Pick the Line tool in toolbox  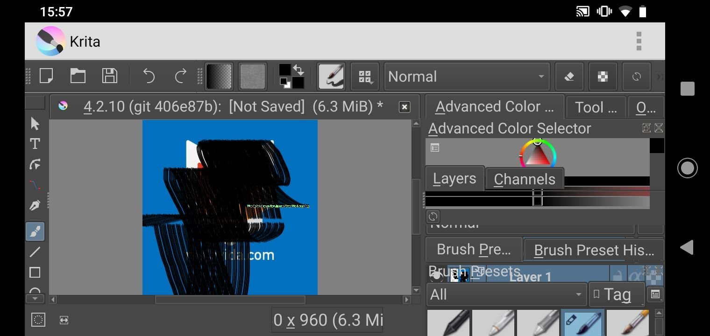coord(35,252)
